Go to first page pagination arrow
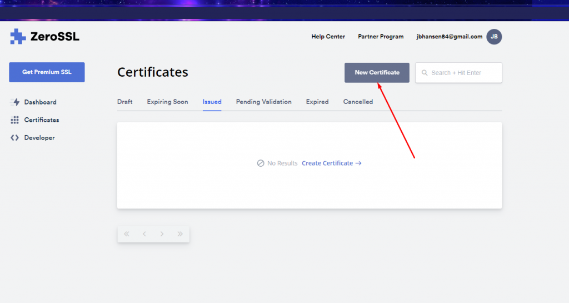This screenshot has height=303, width=569. [x=127, y=234]
